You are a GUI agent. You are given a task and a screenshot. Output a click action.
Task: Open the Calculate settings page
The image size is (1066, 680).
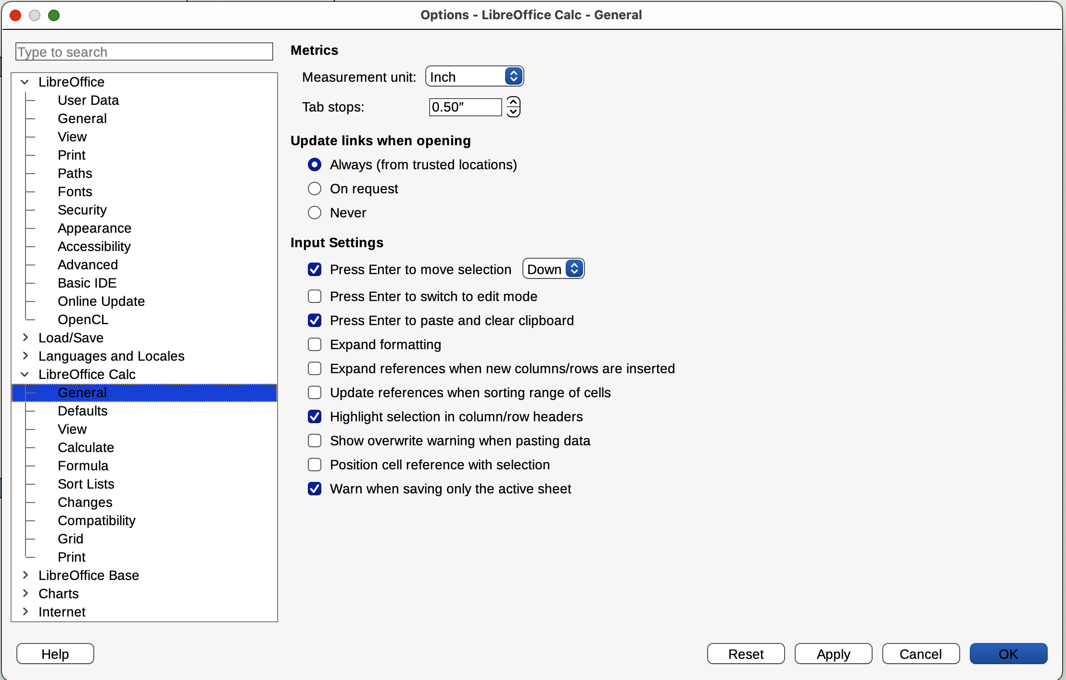pyautogui.click(x=86, y=448)
